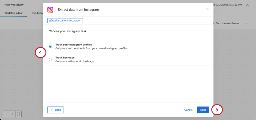
Task: Click the Instagram logo icon
Action: coord(50,10)
